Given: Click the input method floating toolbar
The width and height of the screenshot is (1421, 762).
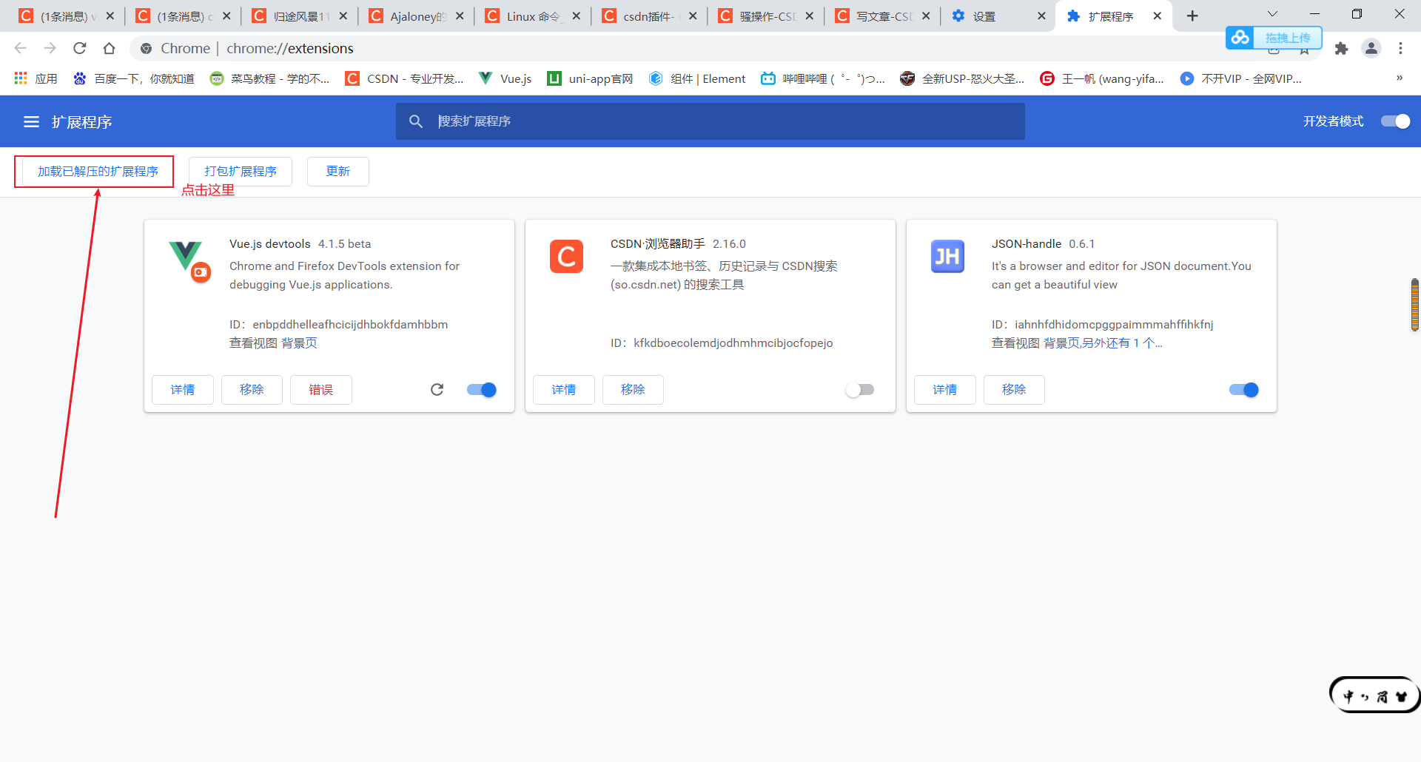Looking at the screenshot, I should [1375, 695].
